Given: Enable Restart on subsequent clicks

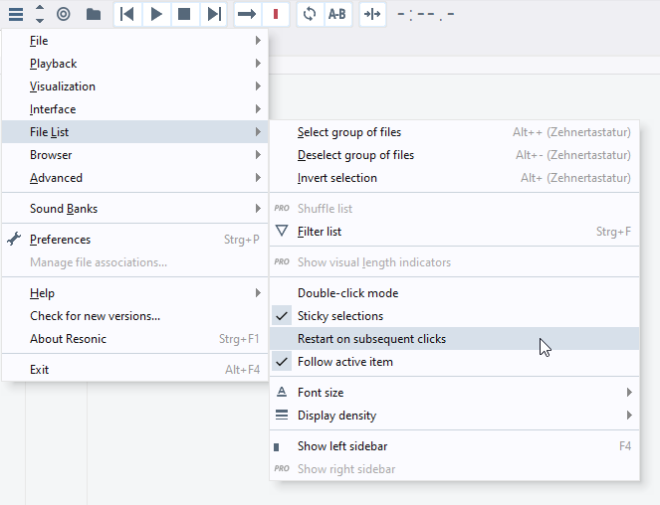Looking at the screenshot, I should click(371, 339).
